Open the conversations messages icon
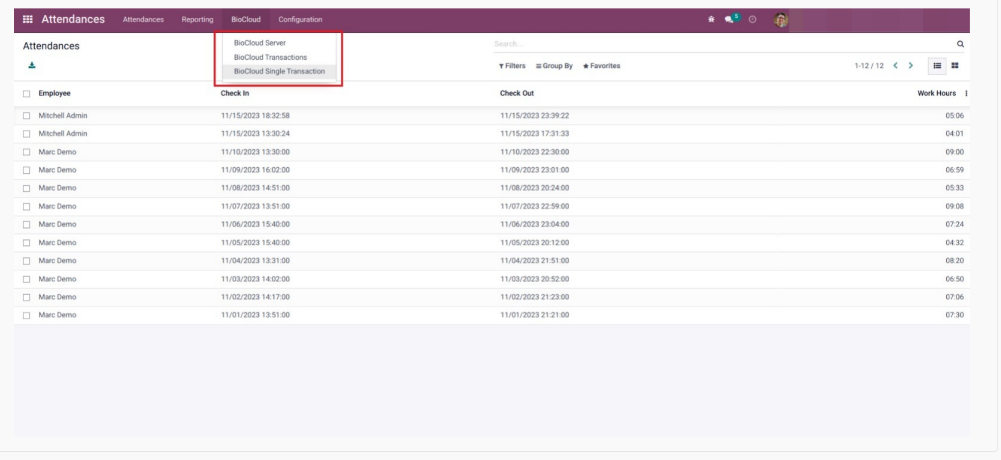1001x460 pixels. (x=729, y=19)
